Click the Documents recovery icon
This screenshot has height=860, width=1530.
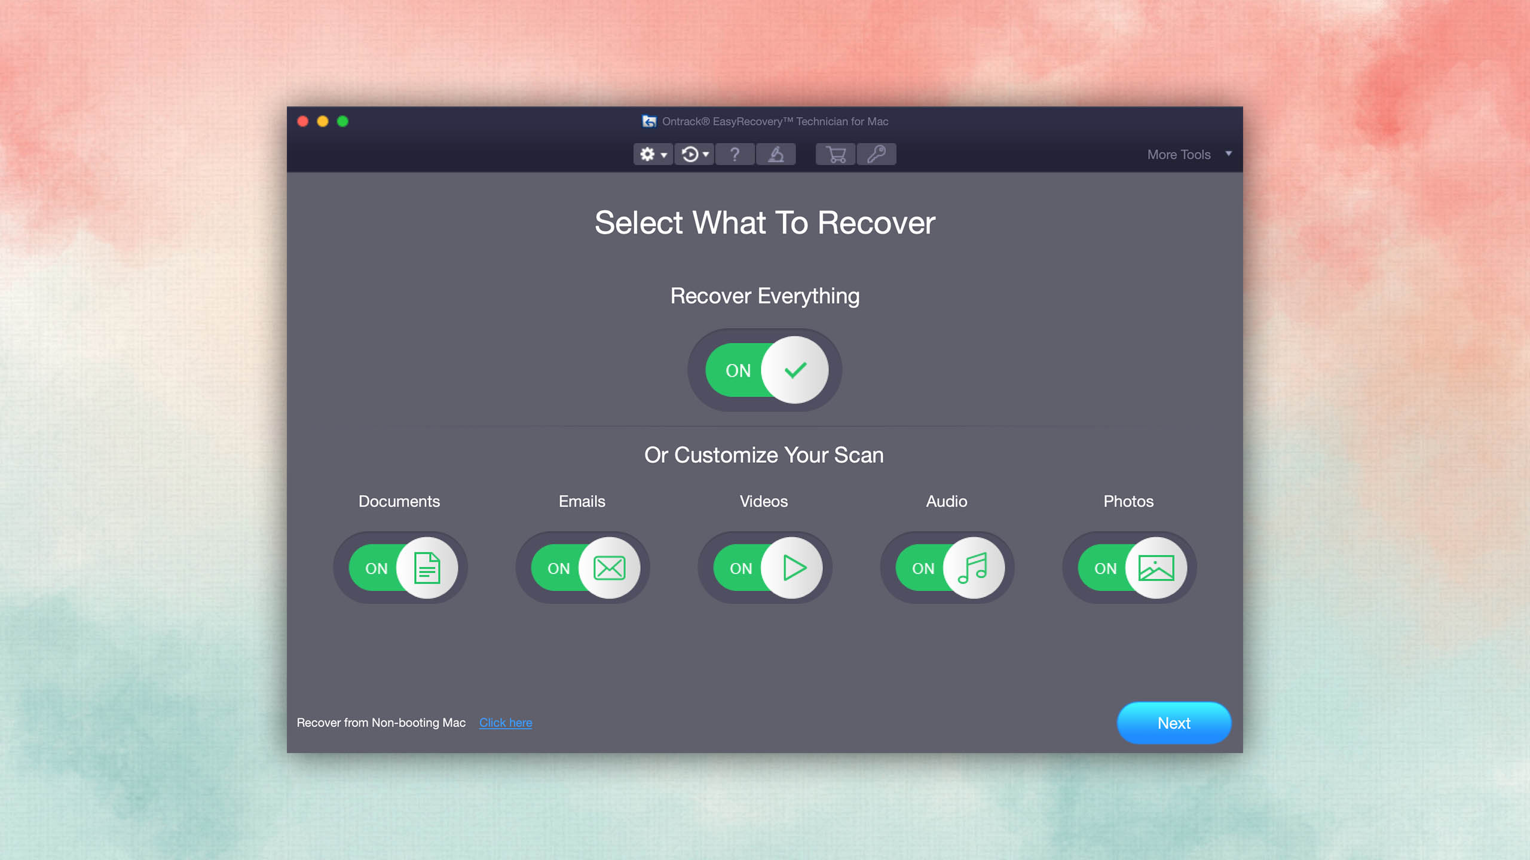[x=427, y=568]
